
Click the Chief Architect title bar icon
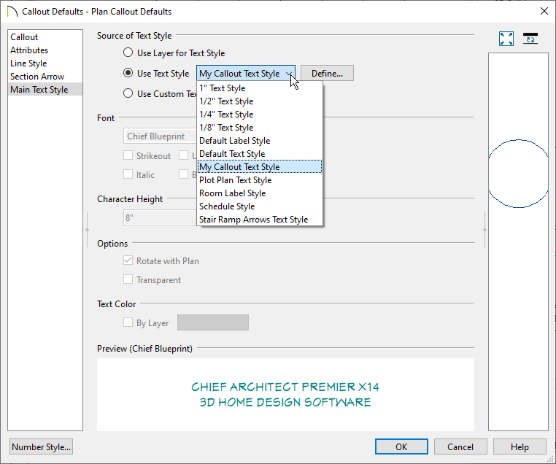(12, 12)
